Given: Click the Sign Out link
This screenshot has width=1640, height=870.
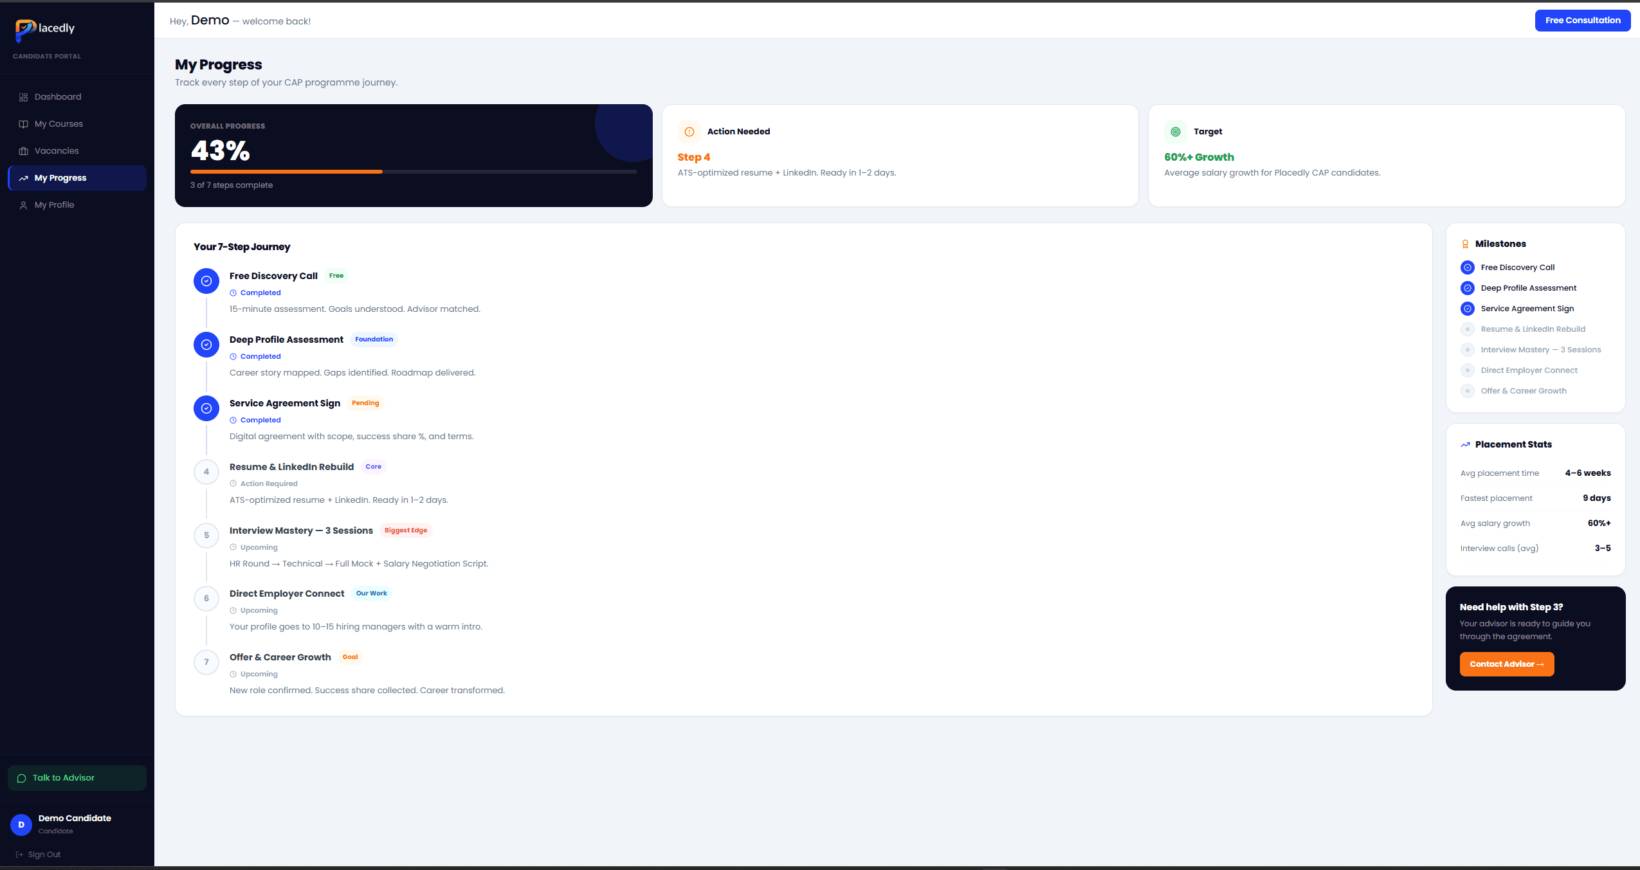Looking at the screenshot, I should pos(38,855).
